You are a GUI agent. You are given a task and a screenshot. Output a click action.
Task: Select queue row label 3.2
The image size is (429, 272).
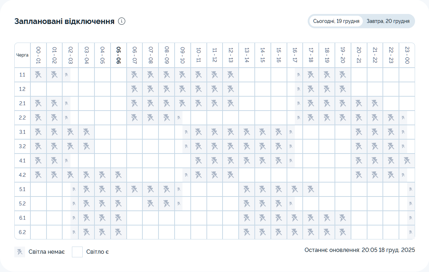pyautogui.click(x=22, y=146)
